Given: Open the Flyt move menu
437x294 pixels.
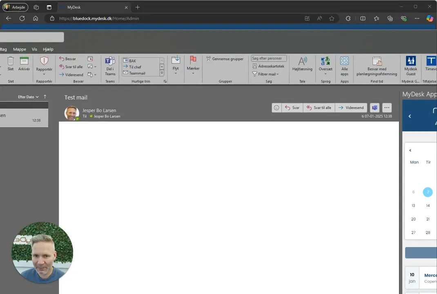Looking at the screenshot, I should 176,65.
